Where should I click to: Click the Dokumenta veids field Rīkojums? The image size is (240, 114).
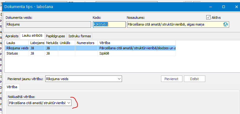point(48,24)
